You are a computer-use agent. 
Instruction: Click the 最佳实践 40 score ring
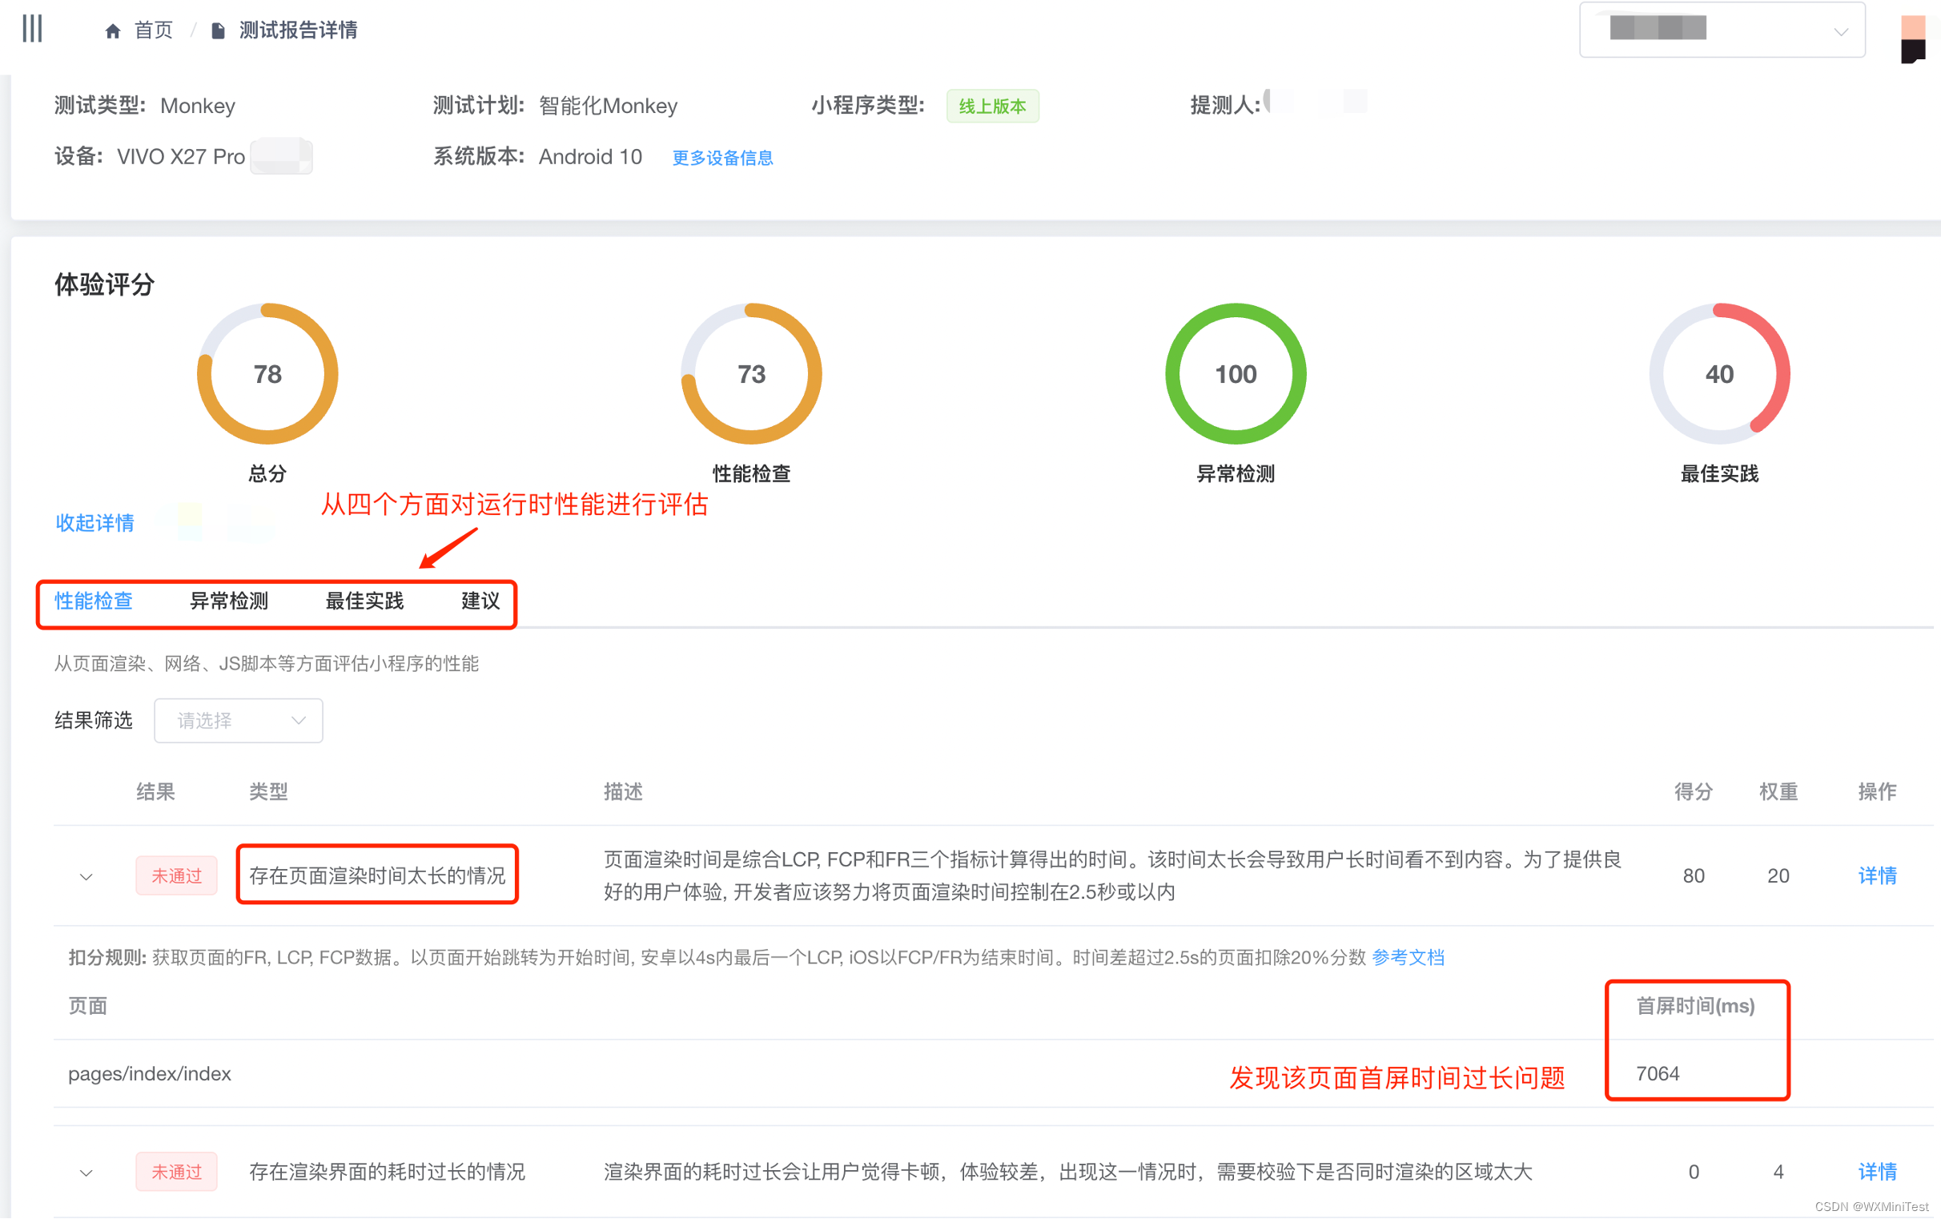1718,374
